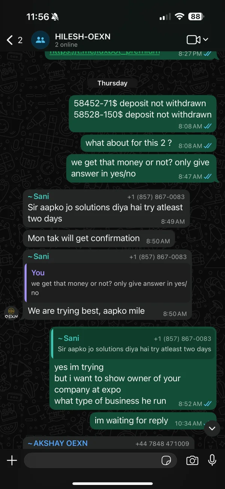Jump to latest messages down-arrow button

point(212,428)
